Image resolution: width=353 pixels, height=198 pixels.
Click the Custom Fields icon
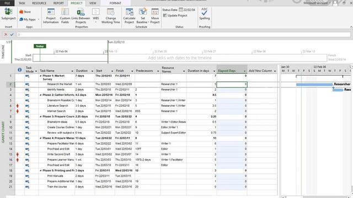click(x=65, y=12)
